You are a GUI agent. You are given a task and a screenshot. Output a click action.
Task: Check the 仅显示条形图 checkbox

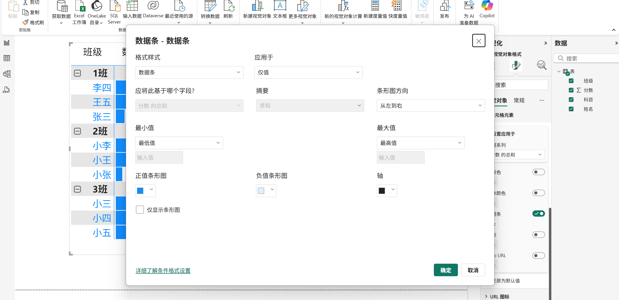(x=140, y=210)
